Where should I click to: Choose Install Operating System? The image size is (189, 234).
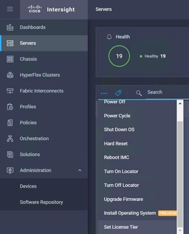point(130,213)
